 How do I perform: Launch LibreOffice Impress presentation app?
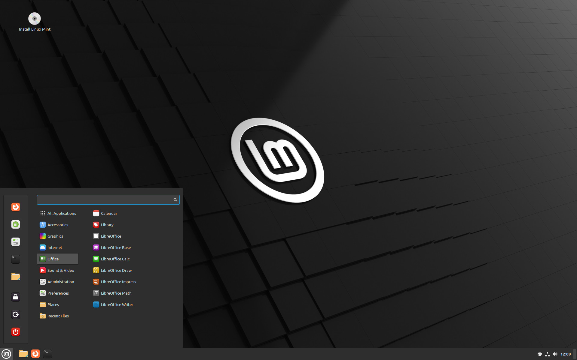point(118,282)
